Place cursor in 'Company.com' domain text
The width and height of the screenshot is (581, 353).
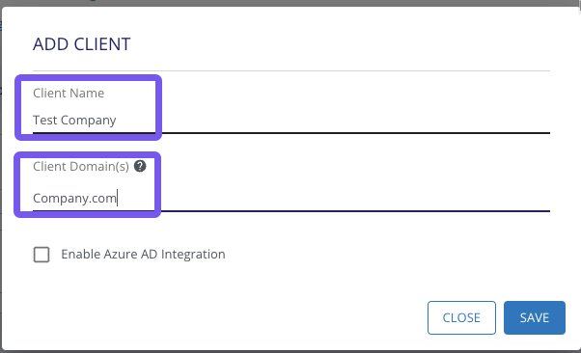tap(74, 198)
